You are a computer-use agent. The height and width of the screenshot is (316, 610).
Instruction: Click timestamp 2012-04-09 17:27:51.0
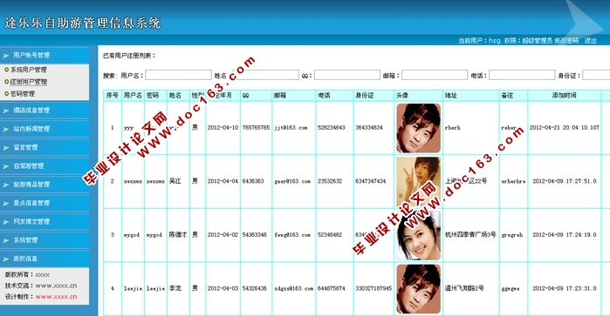[x=565, y=181]
